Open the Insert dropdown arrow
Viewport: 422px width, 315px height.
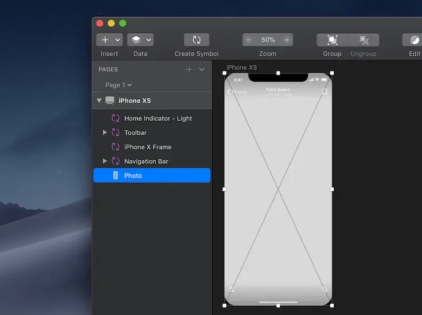coord(118,40)
